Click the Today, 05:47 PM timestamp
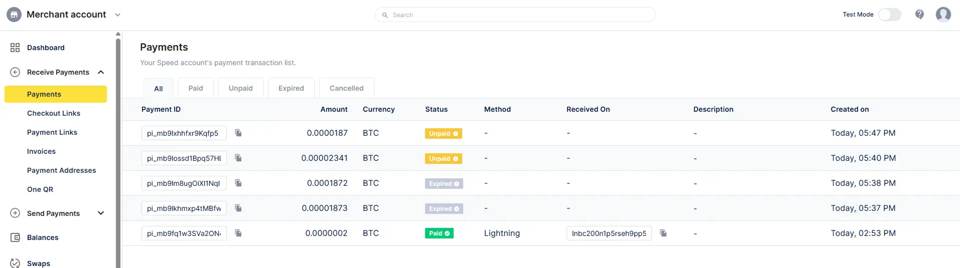 point(863,133)
